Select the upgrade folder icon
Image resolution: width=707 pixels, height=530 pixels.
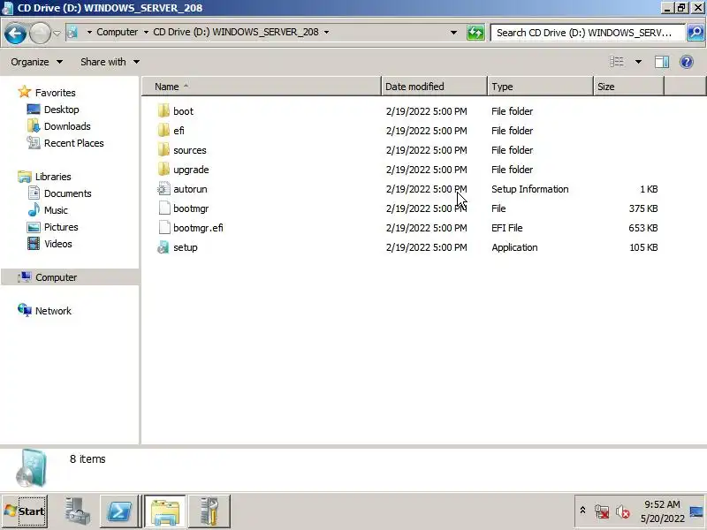point(163,169)
